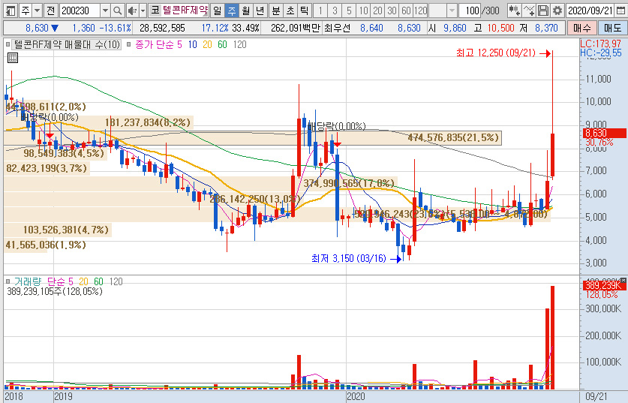628x403 pixels.
Task: Select the 120 interval button in the toolbar
Action: (420, 11)
